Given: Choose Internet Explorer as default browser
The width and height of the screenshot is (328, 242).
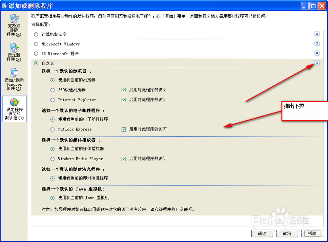Looking at the screenshot, I should click(x=52, y=100).
